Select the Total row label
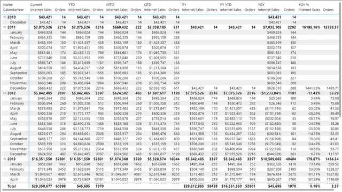 12,186
